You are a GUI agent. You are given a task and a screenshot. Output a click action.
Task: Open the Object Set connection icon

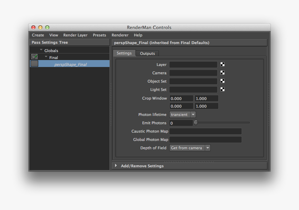pos(222,81)
